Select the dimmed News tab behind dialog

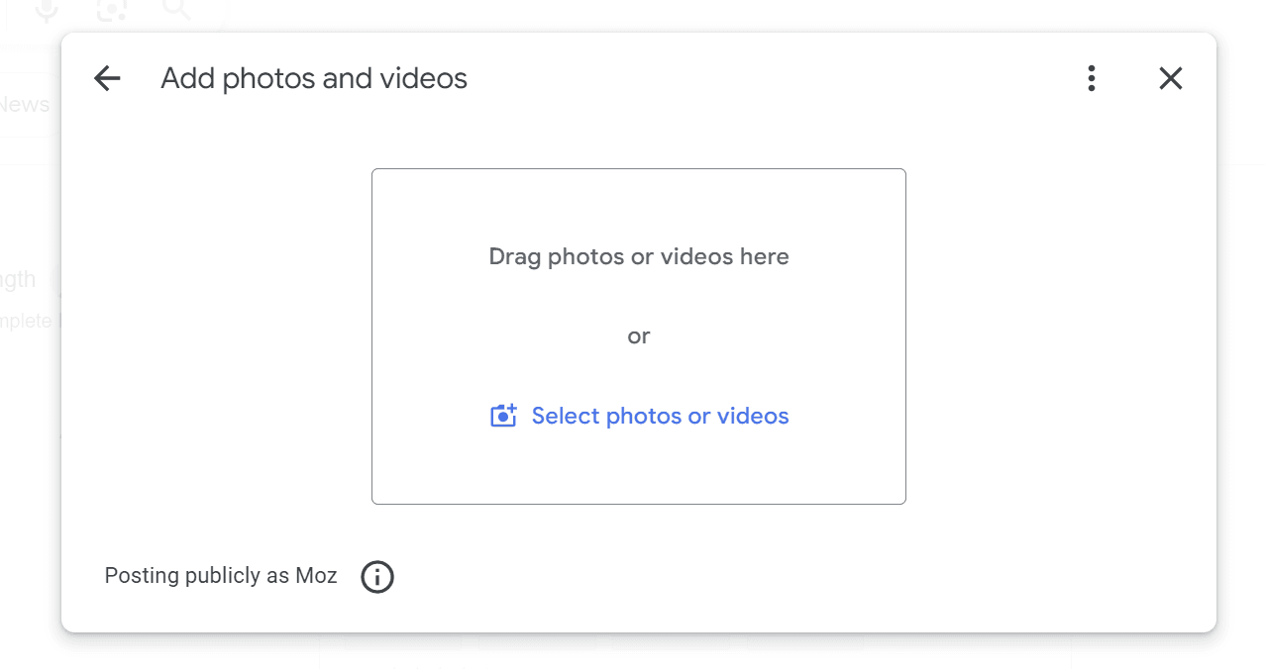click(25, 104)
